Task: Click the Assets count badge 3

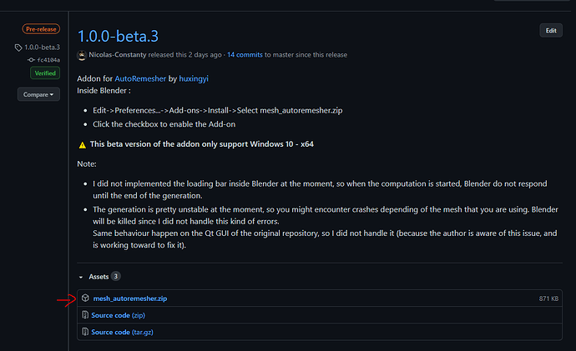Action: (116, 276)
